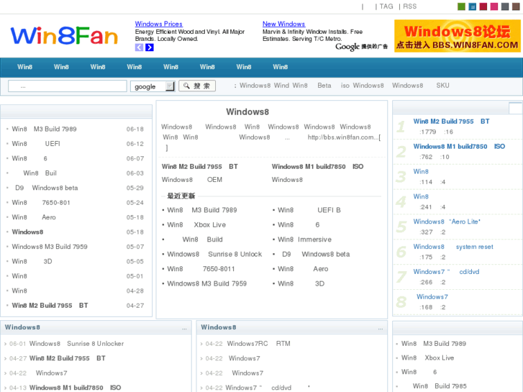The width and height of the screenshot is (523, 392).
Task: Open Win8 M2 Build 7955 BT dated 04-27
Action: [x=50, y=305]
